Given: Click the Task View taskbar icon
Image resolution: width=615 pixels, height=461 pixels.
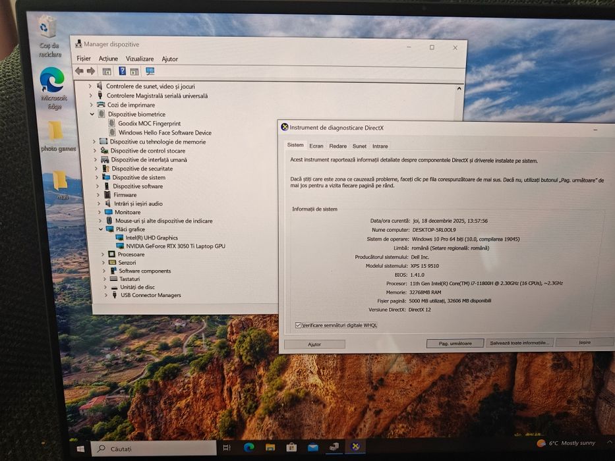Looking at the screenshot, I should click(x=227, y=447).
